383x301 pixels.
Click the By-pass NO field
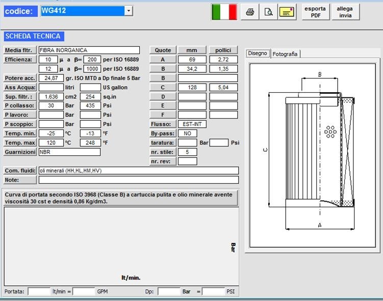[x=187, y=133]
